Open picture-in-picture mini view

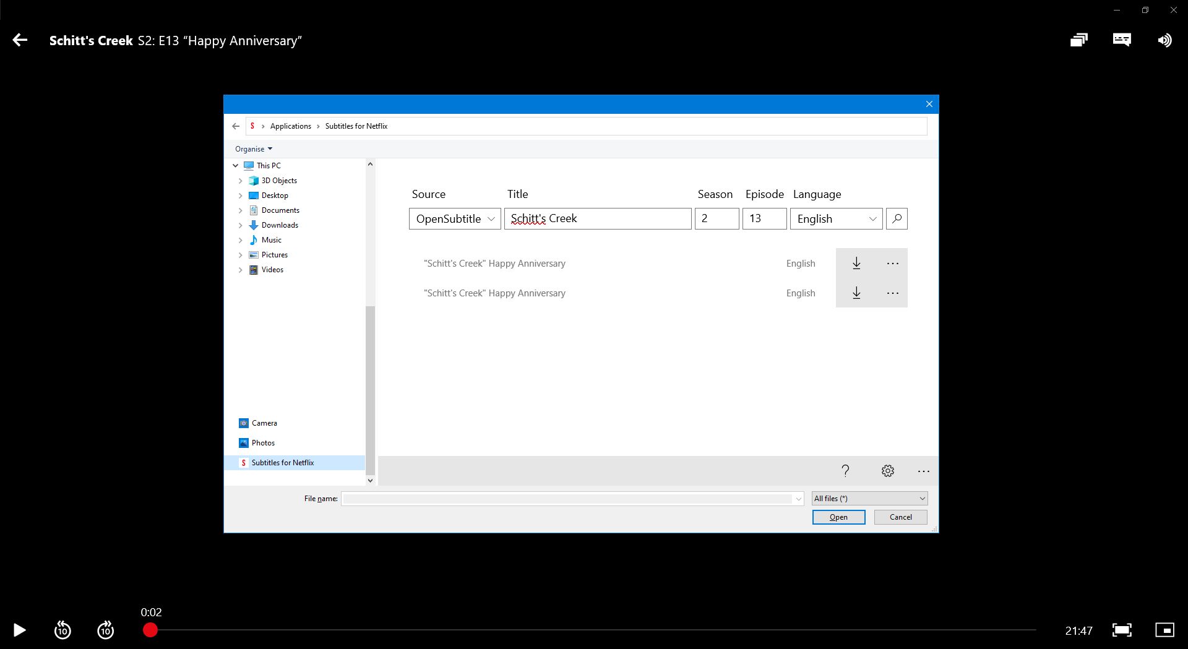pos(1164,630)
